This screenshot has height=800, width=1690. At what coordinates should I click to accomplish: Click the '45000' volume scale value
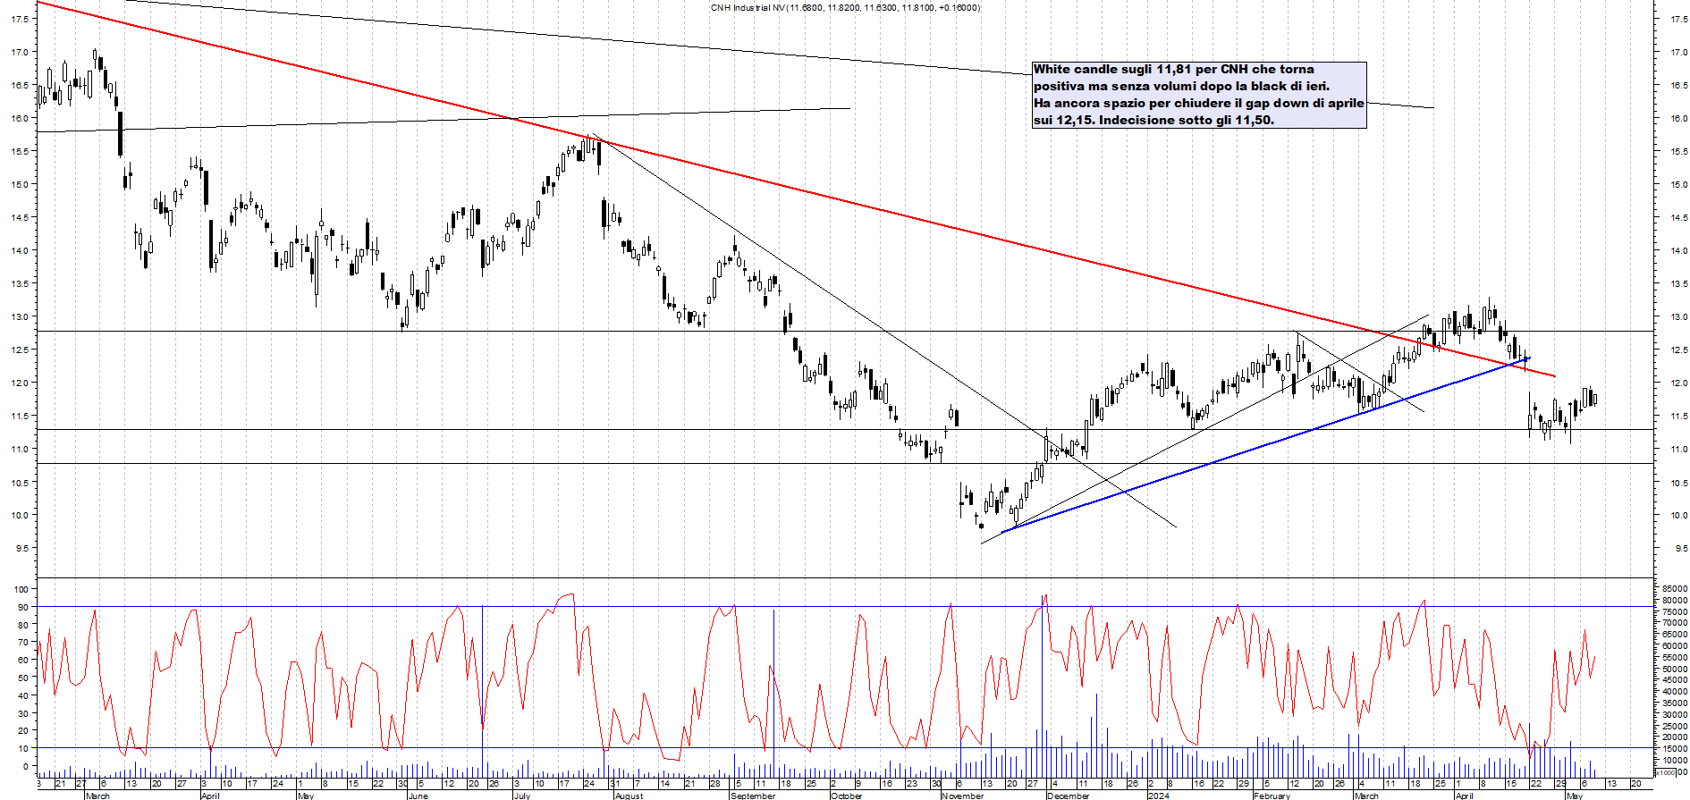point(1675,680)
